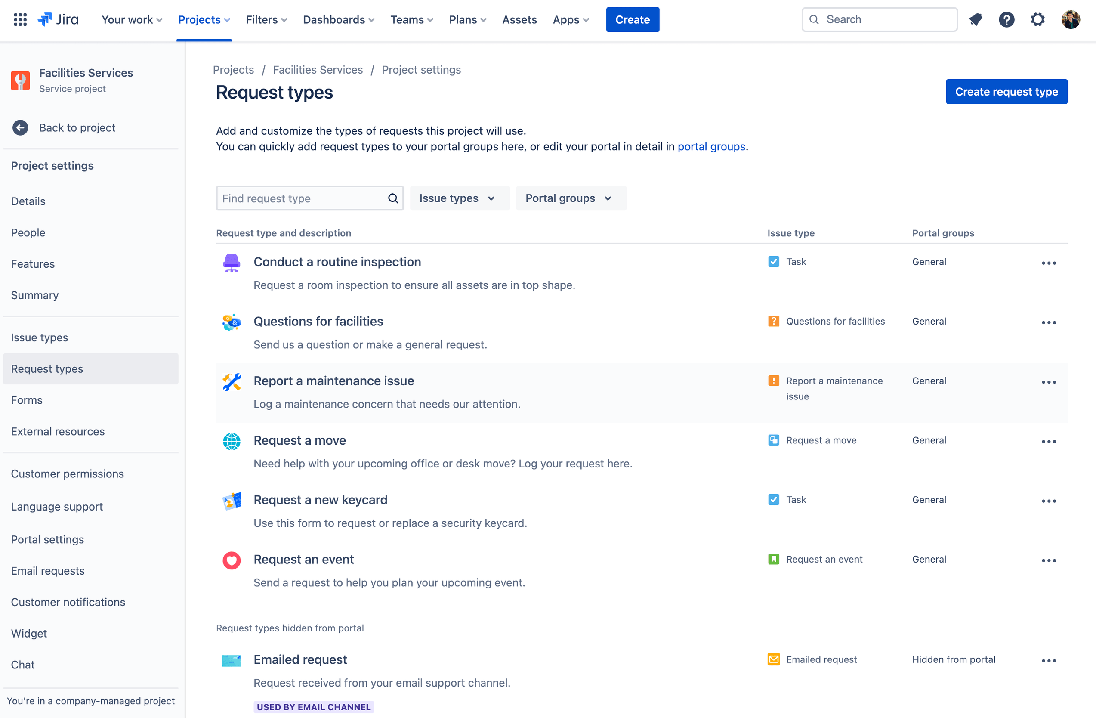Click the Questions for facilities icon
Screen dimensions: 1096x718
click(x=232, y=322)
